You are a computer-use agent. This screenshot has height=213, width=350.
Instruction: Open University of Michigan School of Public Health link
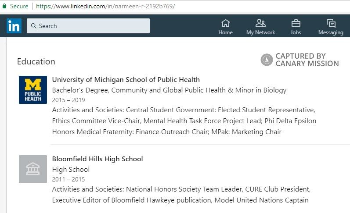(126, 80)
